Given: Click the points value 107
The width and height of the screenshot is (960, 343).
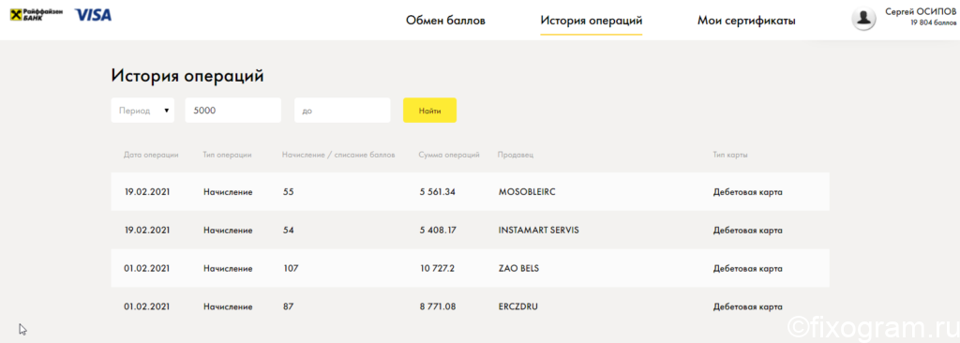Looking at the screenshot, I should pos(291,268).
